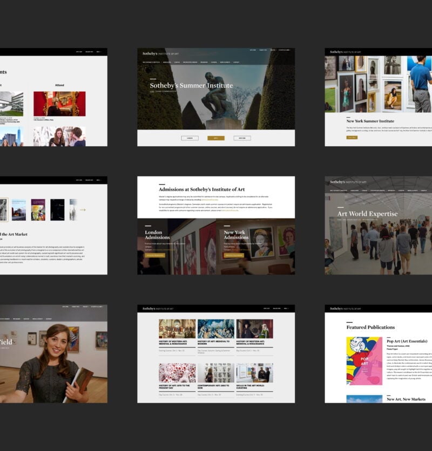Click the 'New York Summer Institute' heading
Screen dimensions: 432x451
click(370, 121)
